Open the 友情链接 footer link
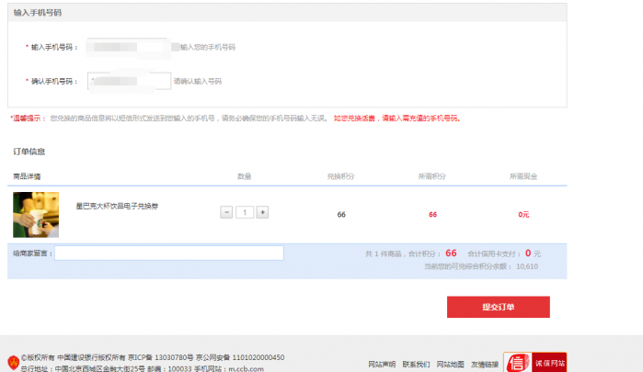 click(485, 365)
